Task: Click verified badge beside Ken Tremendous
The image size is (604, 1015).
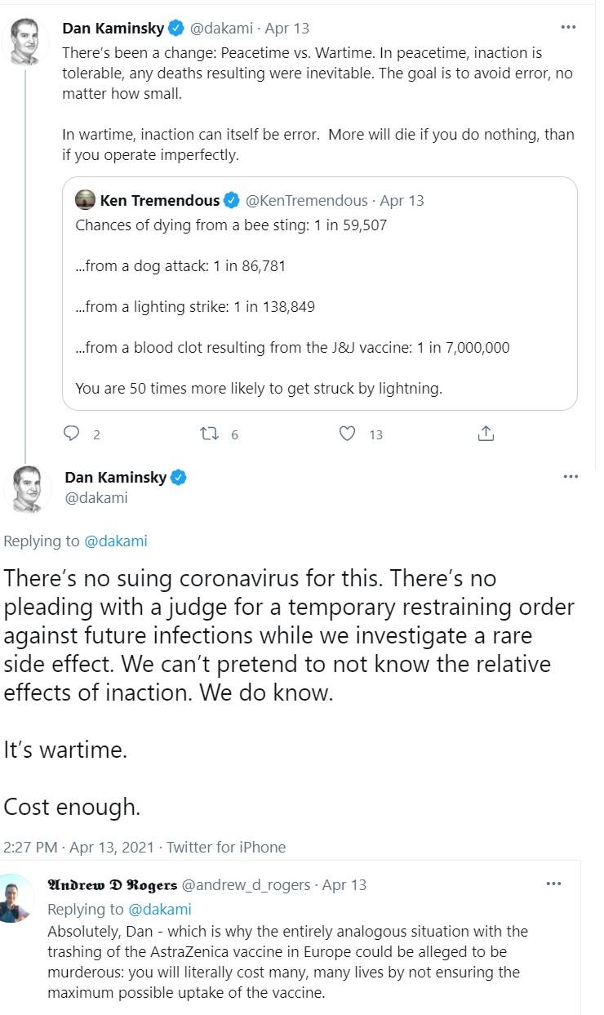Action: pos(232,201)
